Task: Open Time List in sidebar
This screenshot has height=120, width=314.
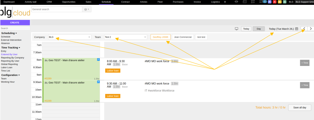Action: tap(5, 71)
